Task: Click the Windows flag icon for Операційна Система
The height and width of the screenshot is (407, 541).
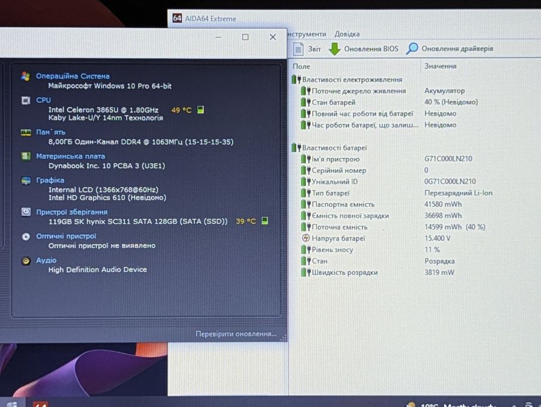Action: coord(25,76)
